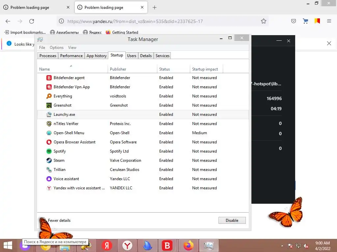Open the Import bookmarks link

tap(25, 32)
